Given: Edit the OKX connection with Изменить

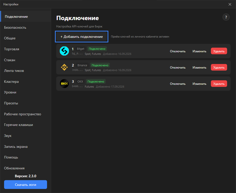Looking at the screenshot, I should tap(199, 84).
